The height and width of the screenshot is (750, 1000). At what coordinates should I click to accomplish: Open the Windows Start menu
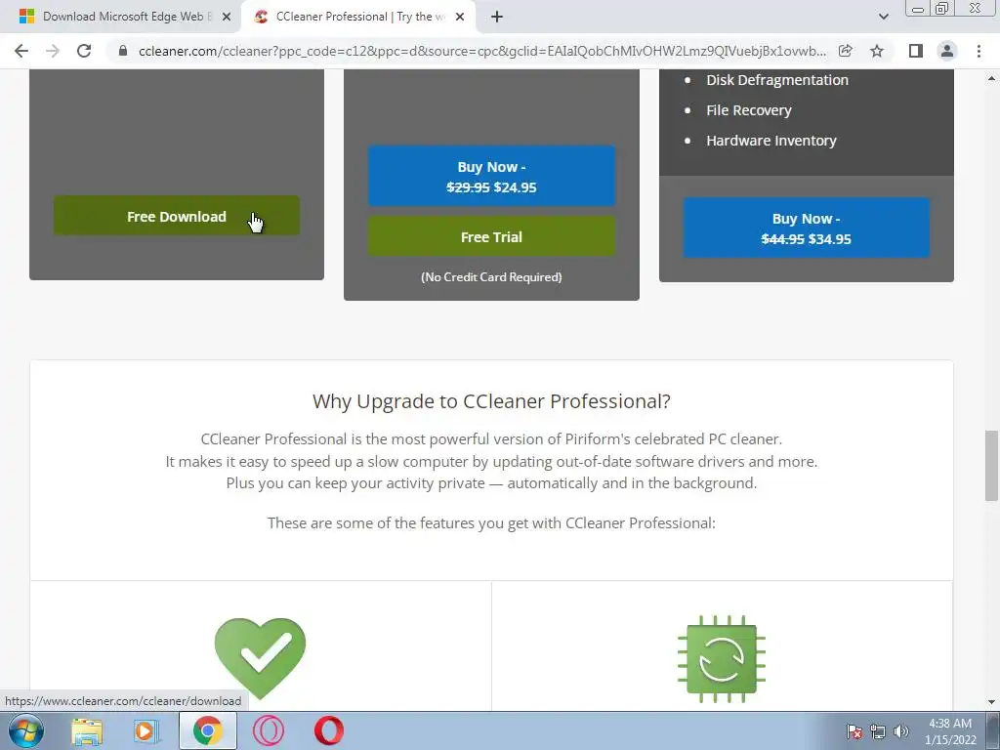click(26, 730)
